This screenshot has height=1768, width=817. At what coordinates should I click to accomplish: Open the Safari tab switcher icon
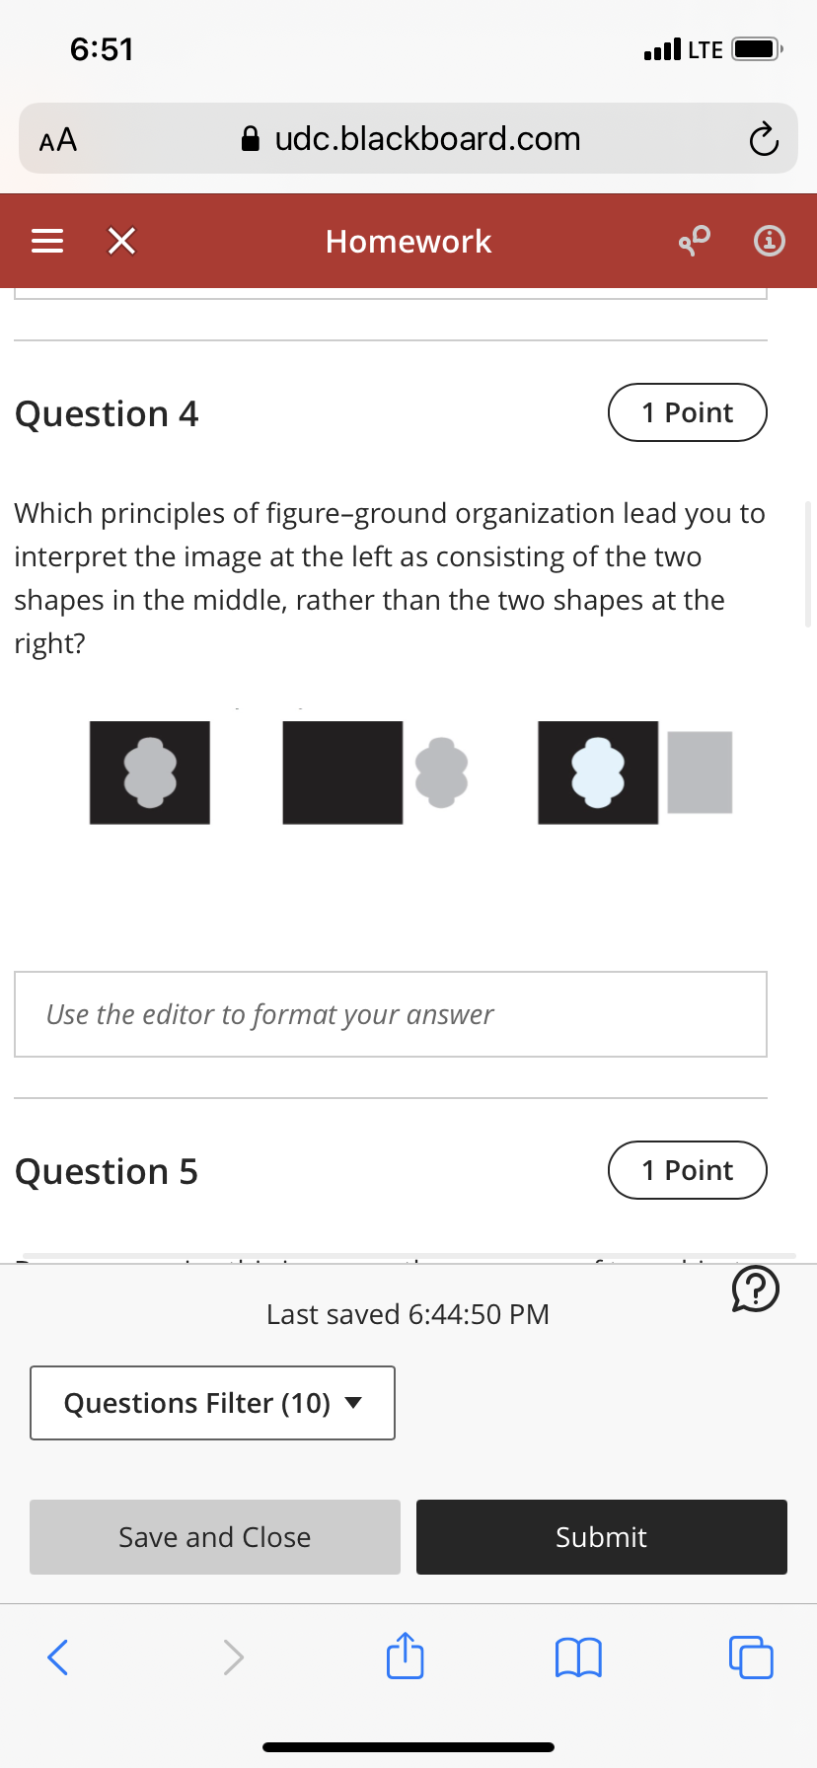point(750,1657)
